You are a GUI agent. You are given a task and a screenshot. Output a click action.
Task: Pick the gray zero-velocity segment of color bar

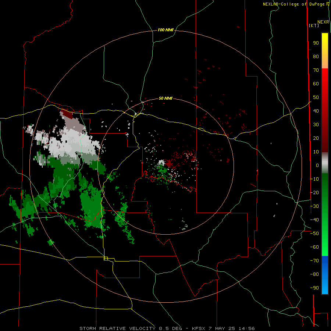[325, 163]
